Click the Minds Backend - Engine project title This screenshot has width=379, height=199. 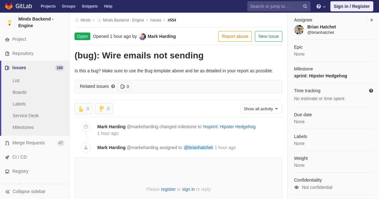click(x=36, y=22)
